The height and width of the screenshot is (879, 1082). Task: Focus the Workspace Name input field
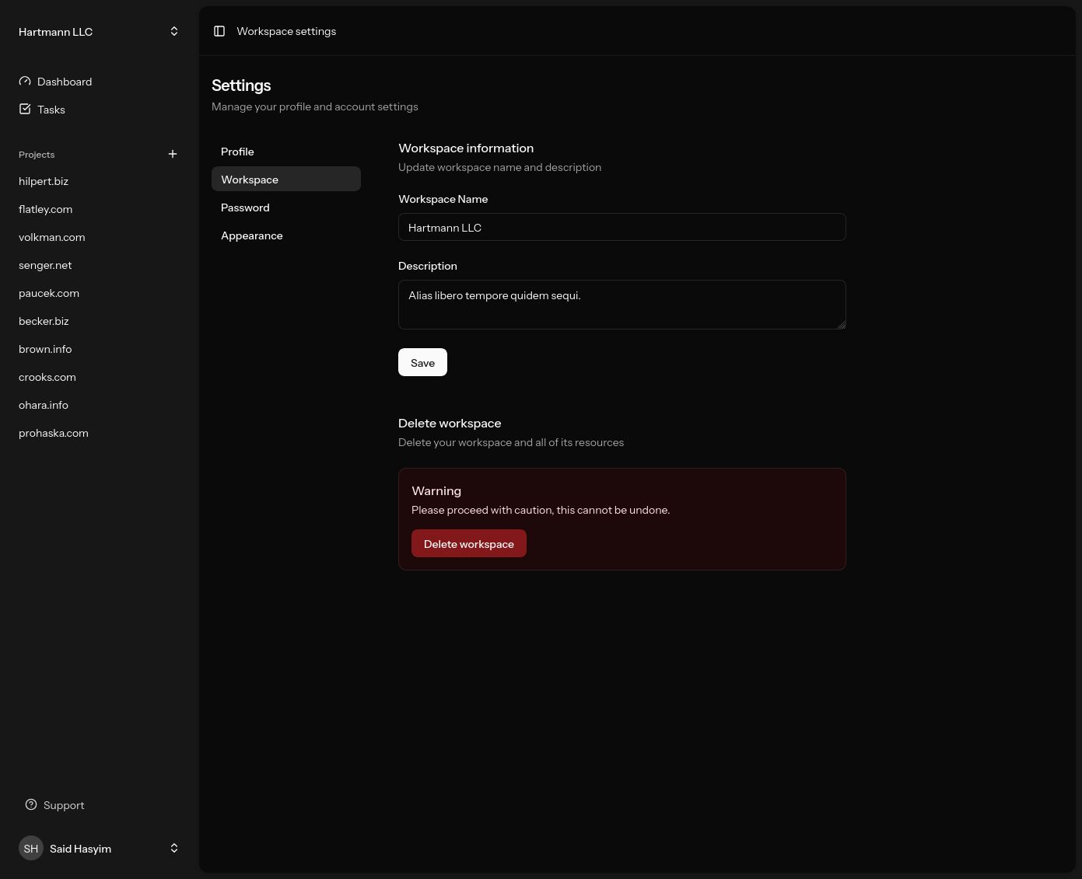tap(622, 227)
